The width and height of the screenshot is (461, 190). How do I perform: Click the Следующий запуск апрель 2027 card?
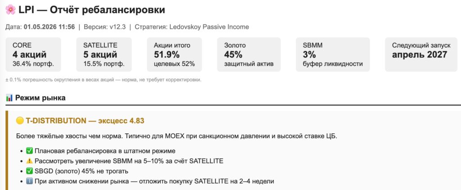pyautogui.click(x=421, y=54)
